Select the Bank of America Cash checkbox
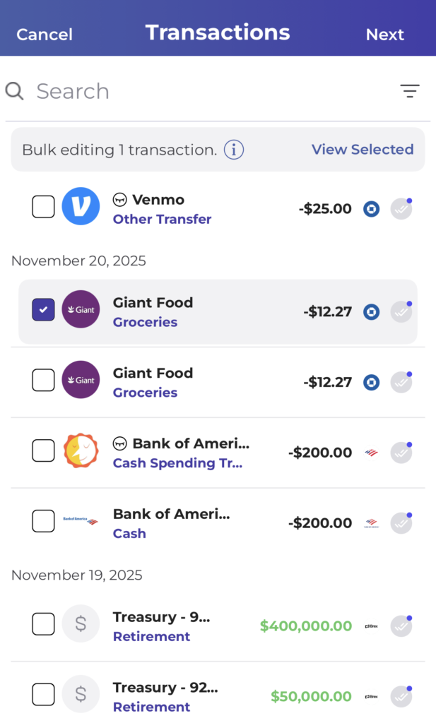Image resolution: width=436 pixels, height=723 pixels. pyautogui.click(x=44, y=521)
